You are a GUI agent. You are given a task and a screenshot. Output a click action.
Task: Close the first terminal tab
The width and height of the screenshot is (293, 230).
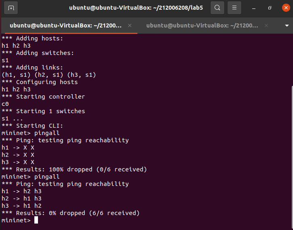pos(130,25)
